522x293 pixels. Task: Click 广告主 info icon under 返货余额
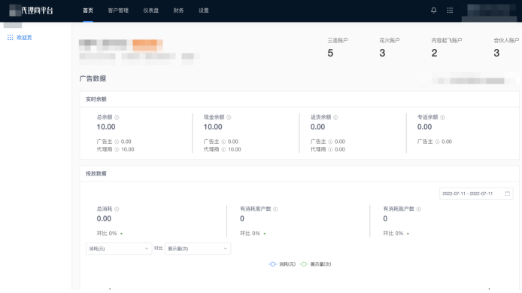click(x=331, y=142)
